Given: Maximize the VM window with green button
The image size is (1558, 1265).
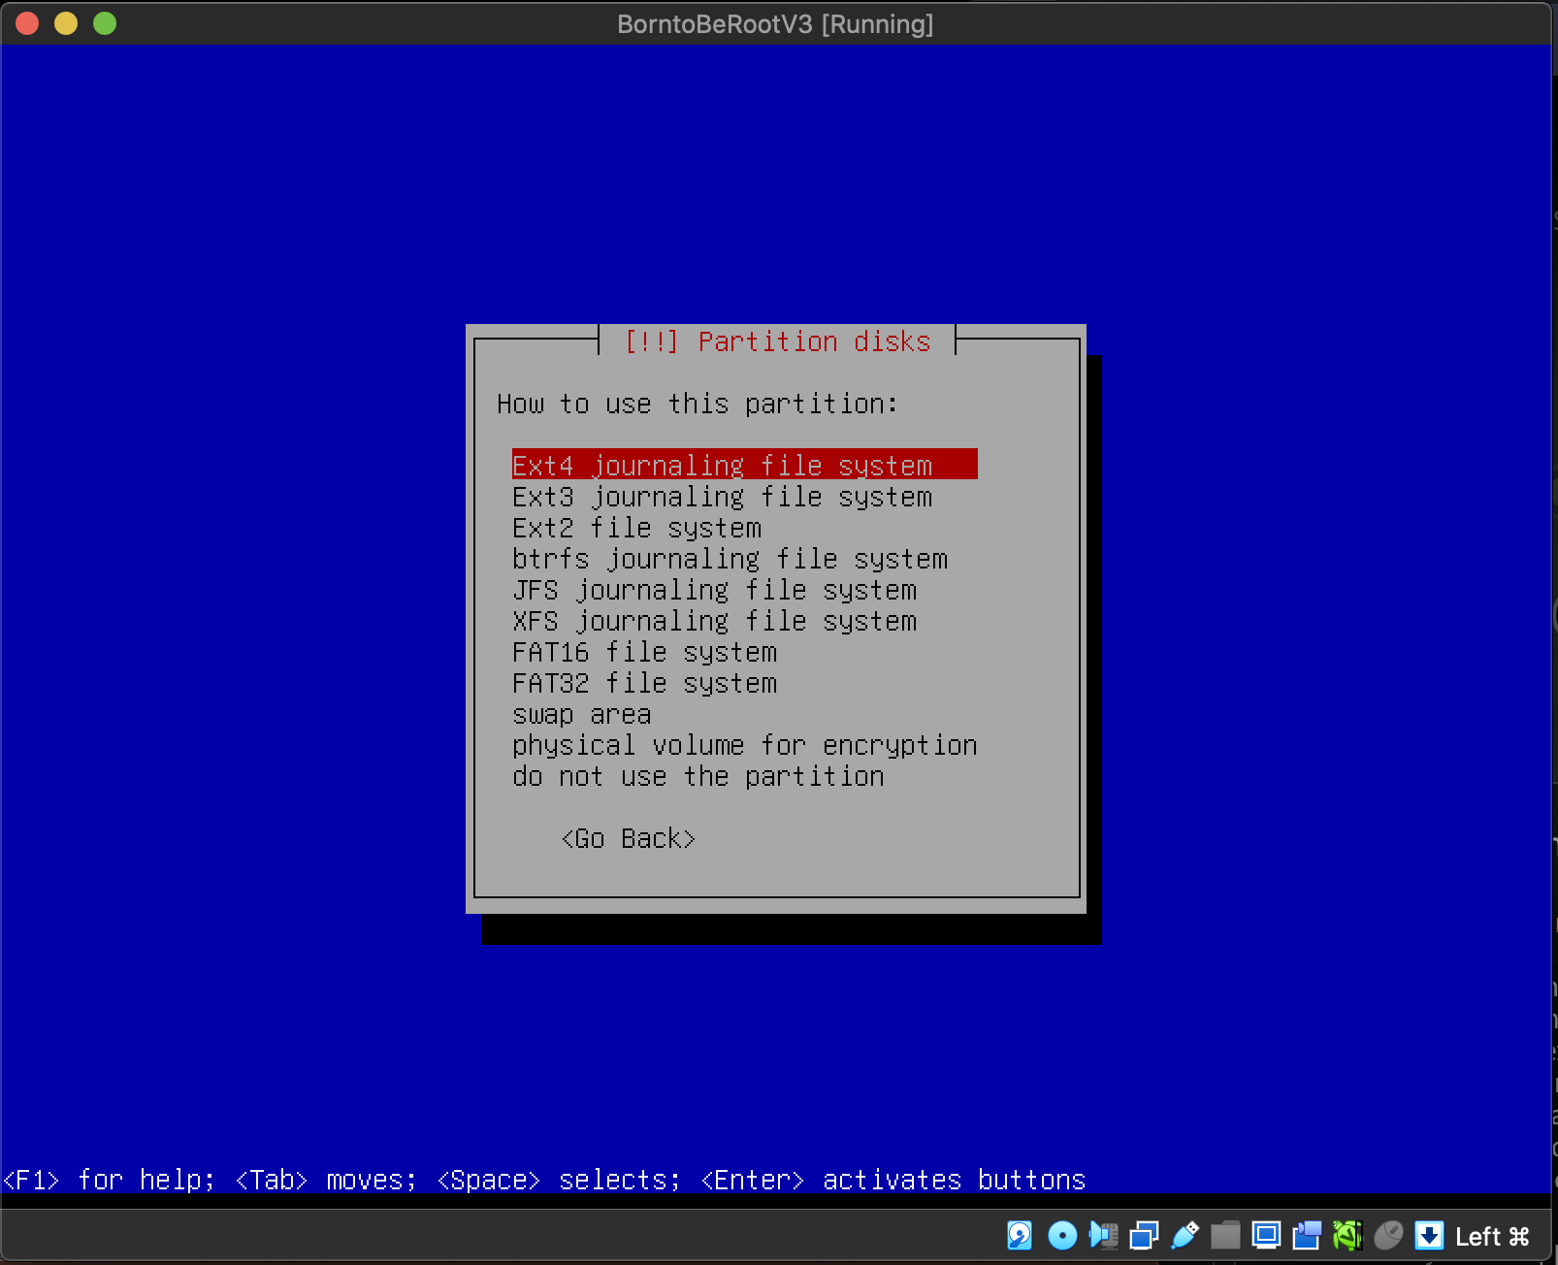Looking at the screenshot, I should click(105, 23).
